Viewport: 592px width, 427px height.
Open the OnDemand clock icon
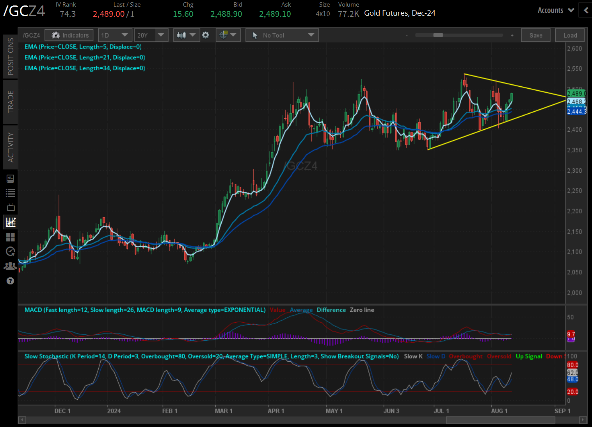[x=11, y=252]
